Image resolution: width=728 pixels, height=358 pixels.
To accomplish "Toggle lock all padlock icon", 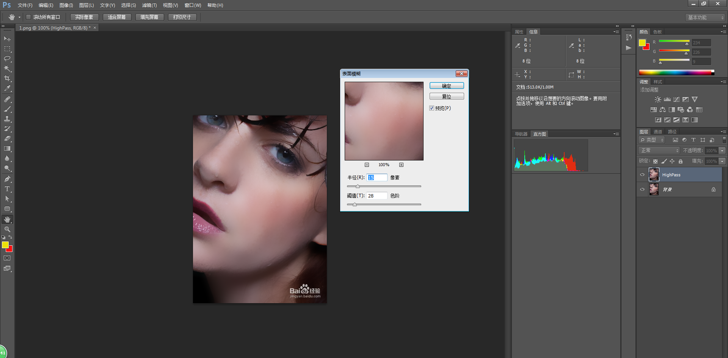I will [x=681, y=161].
